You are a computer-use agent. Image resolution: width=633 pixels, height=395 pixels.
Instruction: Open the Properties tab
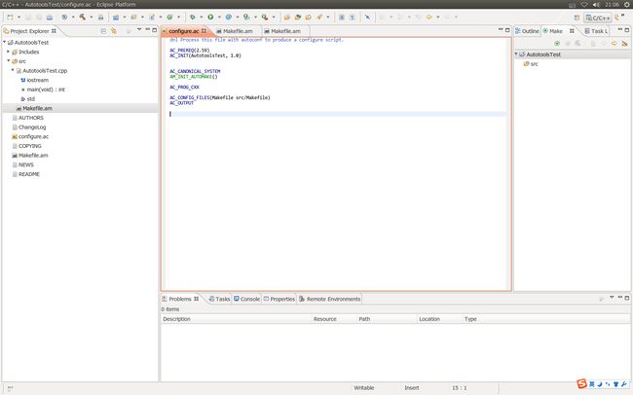pos(279,299)
